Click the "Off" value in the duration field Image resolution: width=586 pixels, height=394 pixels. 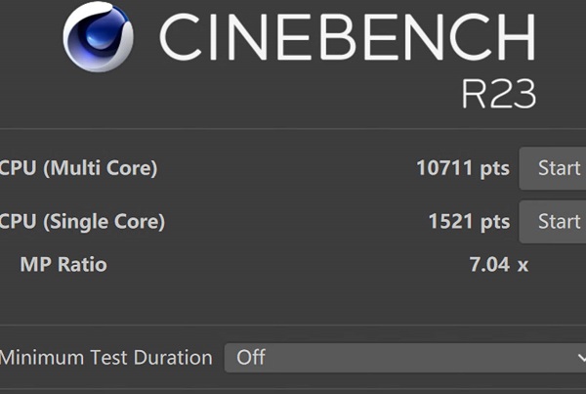[251, 357]
